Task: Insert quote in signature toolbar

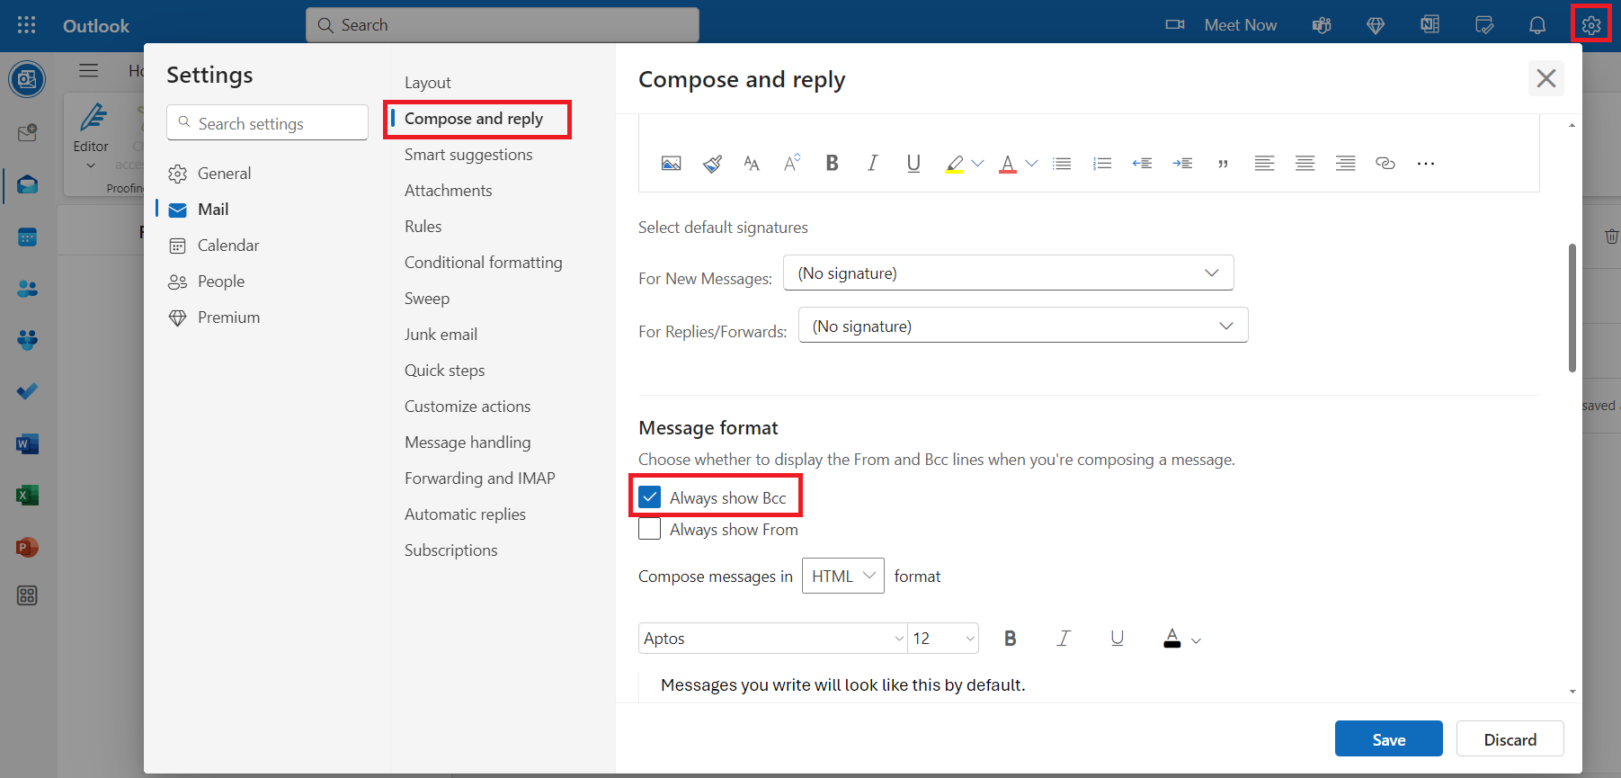Action: pyautogui.click(x=1223, y=163)
